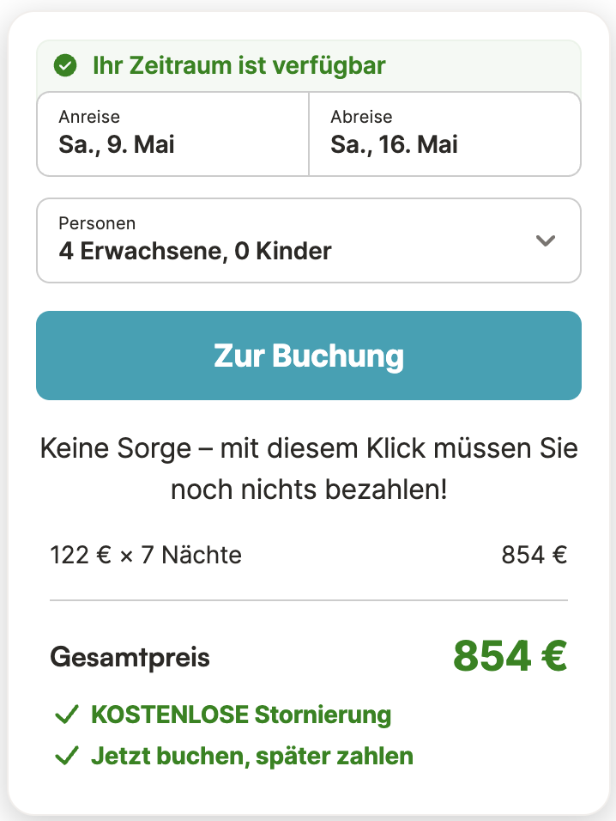Click the Personen field label
Viewport: 616px width, 821px height.
coord(97,223)
